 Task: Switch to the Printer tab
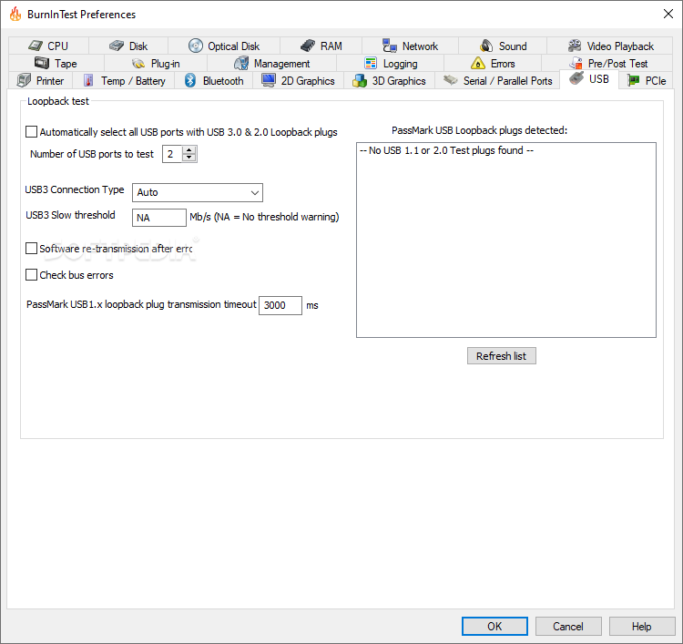click(40, 80)
